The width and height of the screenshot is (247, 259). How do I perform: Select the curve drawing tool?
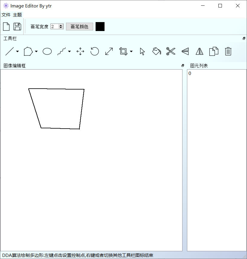pyautogui.click(x=62, y=51)
